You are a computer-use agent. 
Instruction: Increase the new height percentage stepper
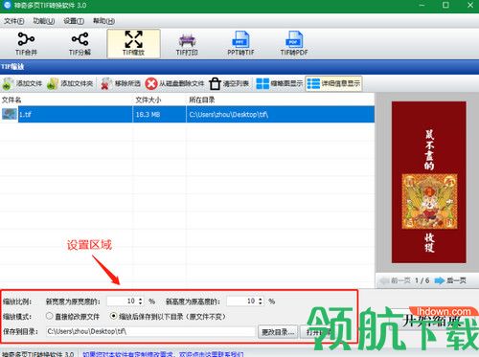[x=261, y=300]
